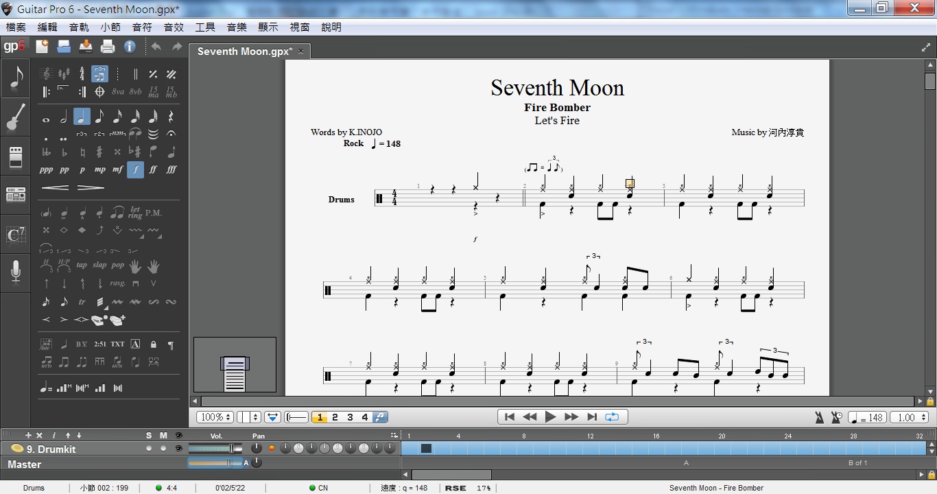
Task: Open the 4/4 time signature tool
Action: point(82,73)
